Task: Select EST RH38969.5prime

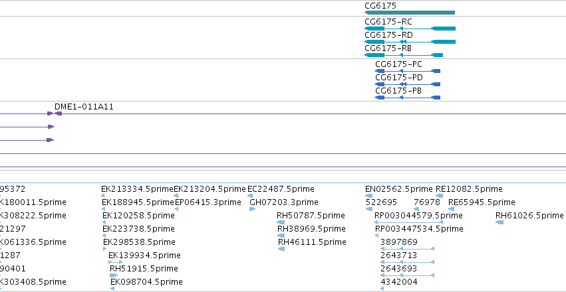Action: pyautogui.click(x=281, y=236)
